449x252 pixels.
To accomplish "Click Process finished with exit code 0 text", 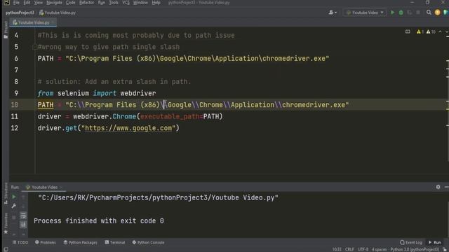I will tap(99, 221).
